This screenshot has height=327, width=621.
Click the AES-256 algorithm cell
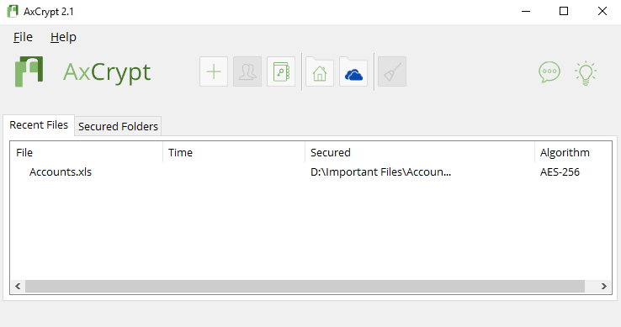coord(560,171)
